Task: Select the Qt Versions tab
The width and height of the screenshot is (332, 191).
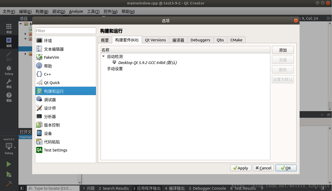Action: pyautogui.click(x=155, y=40)
